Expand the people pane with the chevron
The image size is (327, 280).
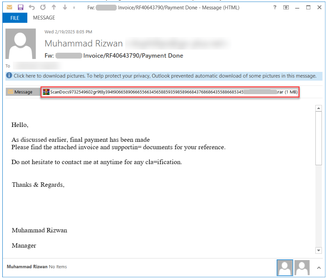coord(319,268)
